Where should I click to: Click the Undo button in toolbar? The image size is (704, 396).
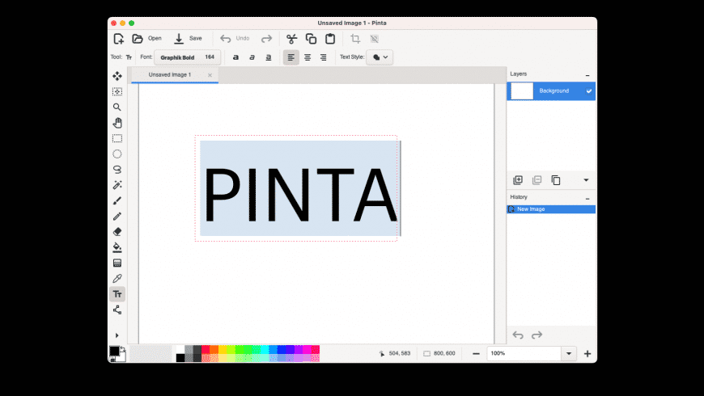(x=235, y=39)
